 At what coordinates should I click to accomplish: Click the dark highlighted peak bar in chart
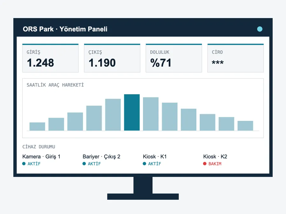(132, 112)
